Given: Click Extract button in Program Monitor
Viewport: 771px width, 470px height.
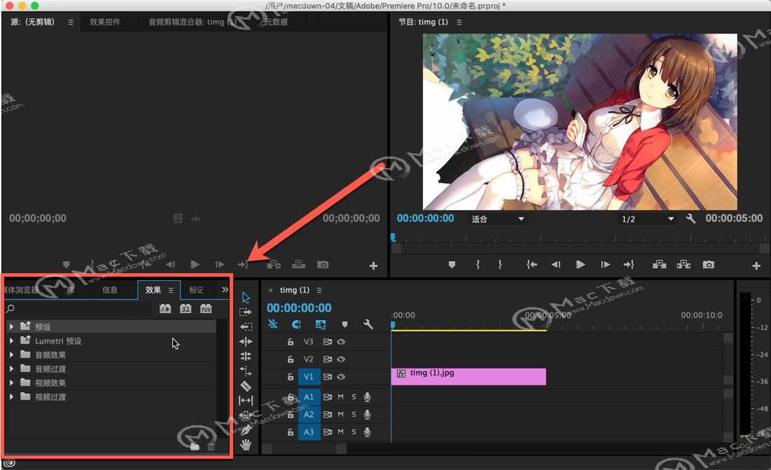Looking at the screenshot, I should [x=683, y=265].
